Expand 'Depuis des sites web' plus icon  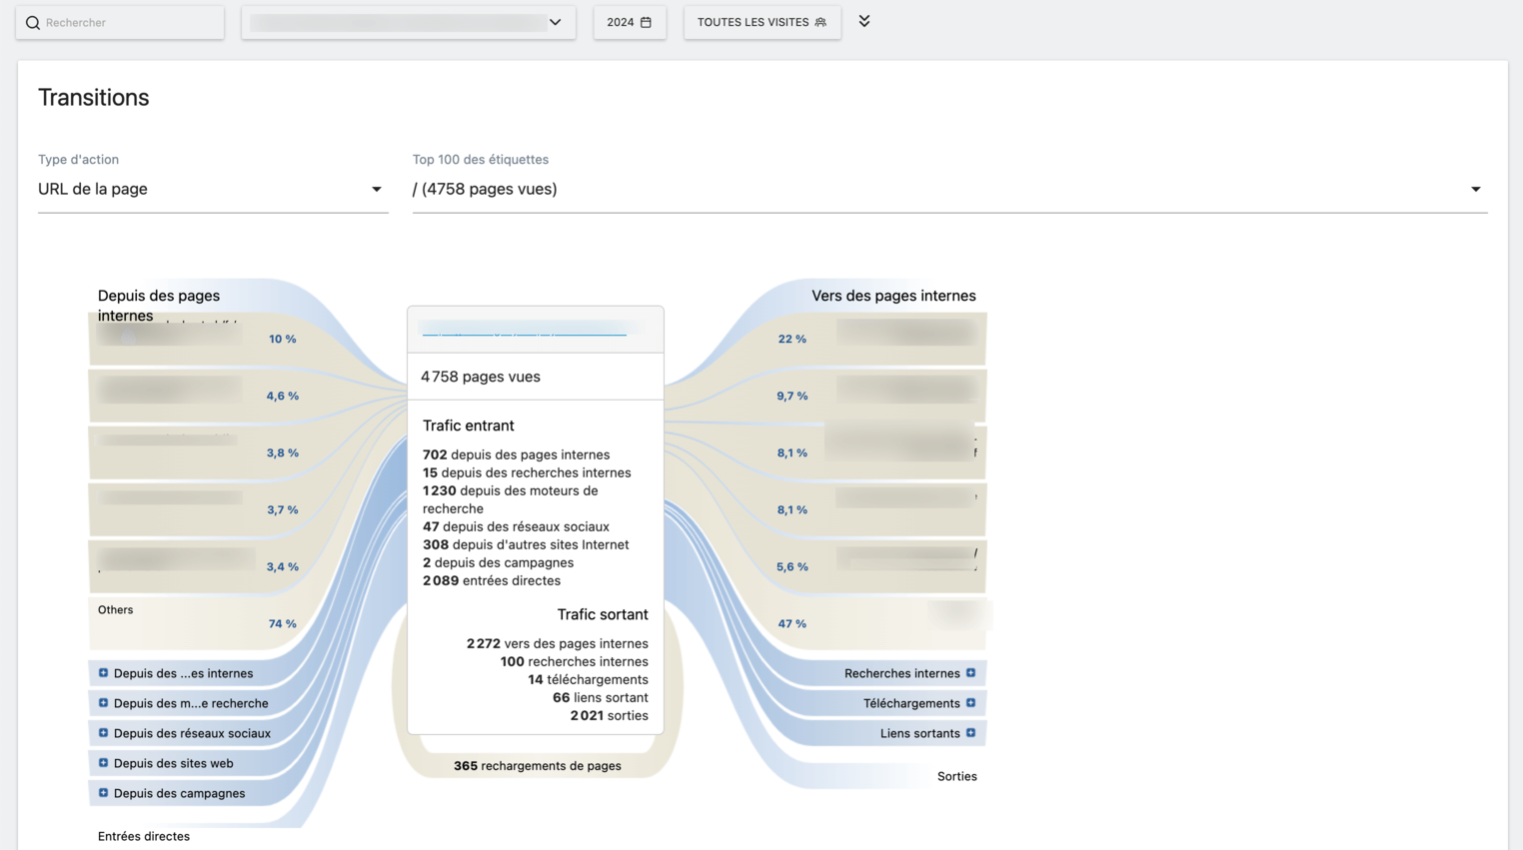click(103, 763)
